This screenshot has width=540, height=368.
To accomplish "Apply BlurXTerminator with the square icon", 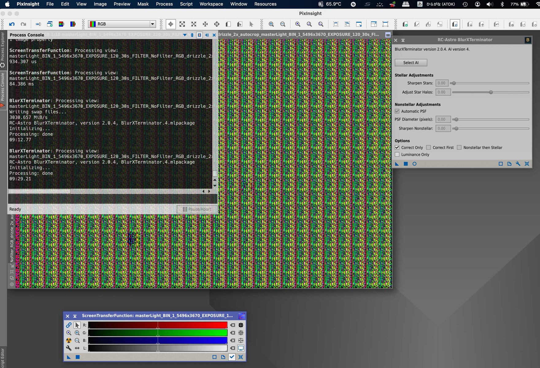I will (406, 164).
